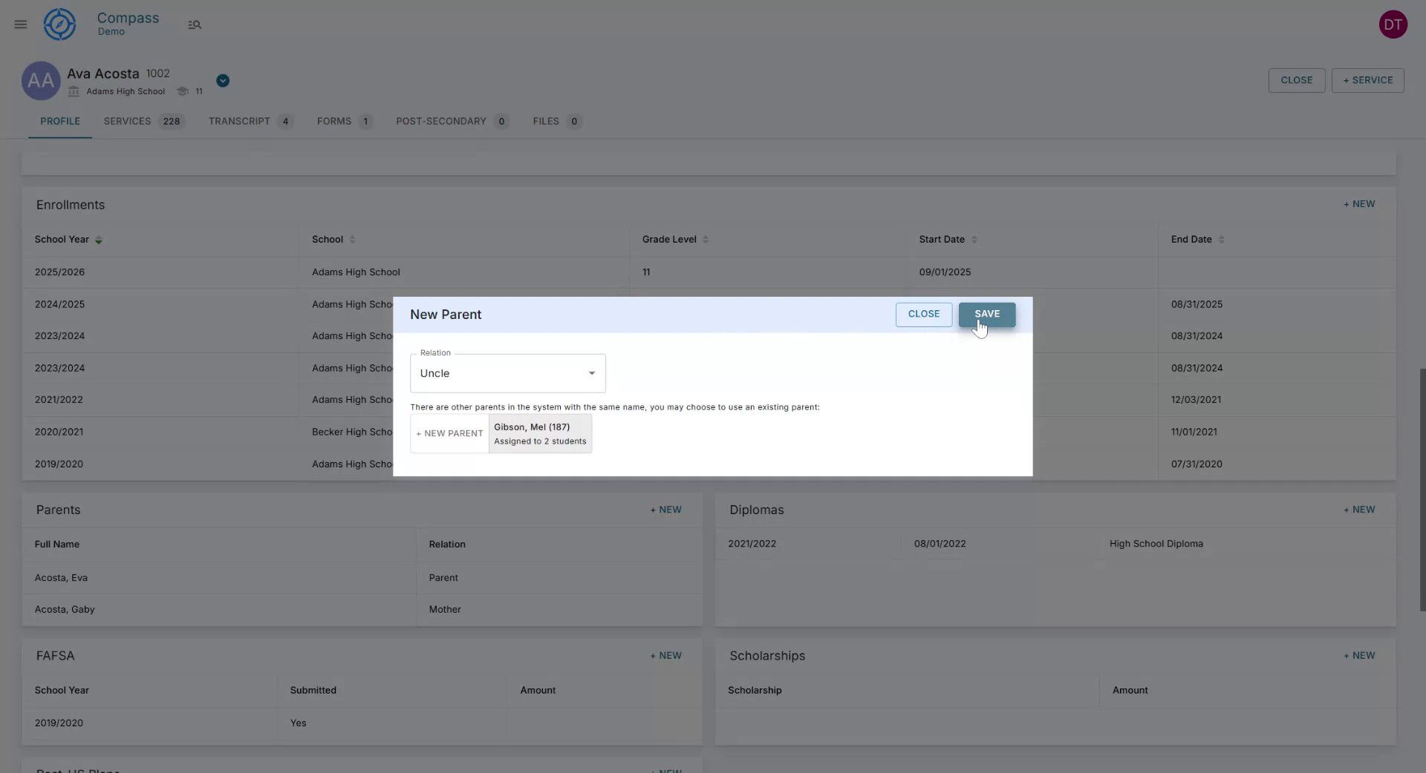Open the student search icon
The image size is (1426, 773).
[195, 24]
